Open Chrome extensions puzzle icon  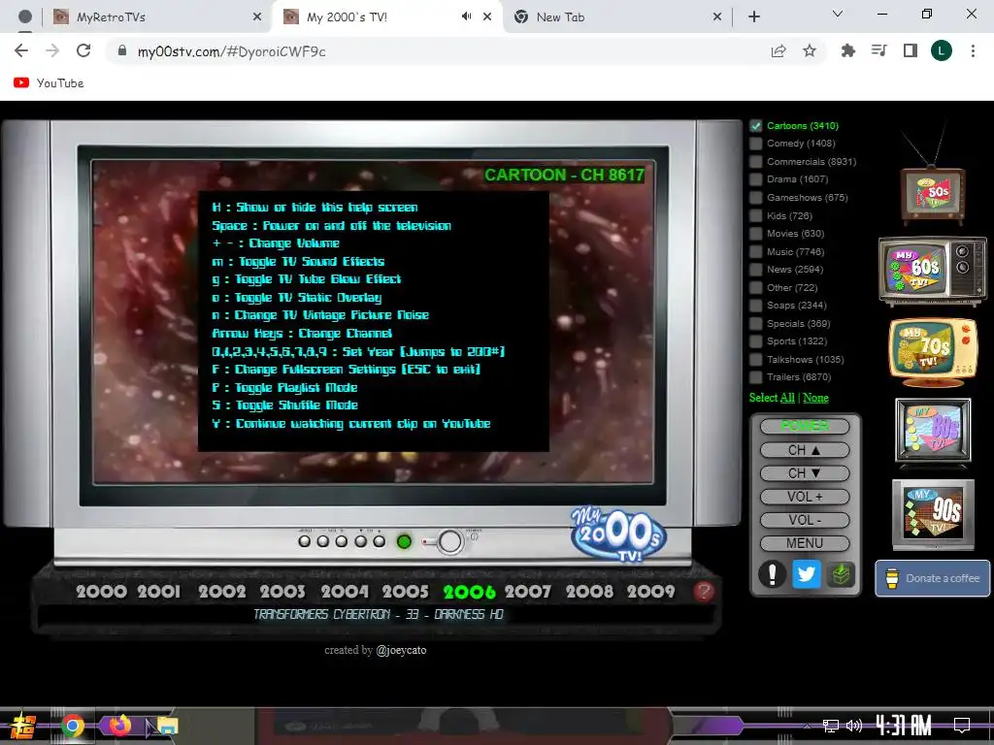point(847,50)
